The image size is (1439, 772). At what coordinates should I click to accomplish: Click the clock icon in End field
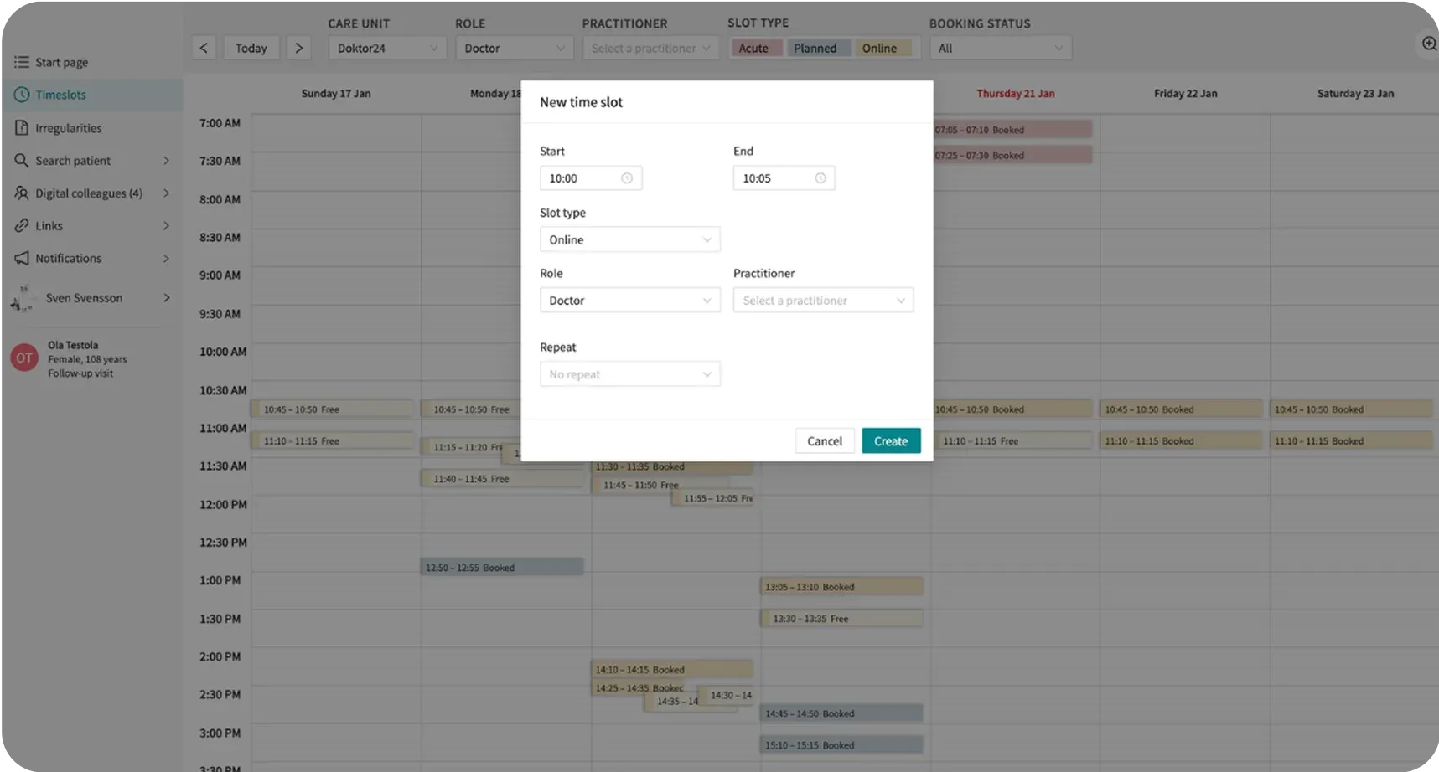pyautogui.click(x=820, y=178)
